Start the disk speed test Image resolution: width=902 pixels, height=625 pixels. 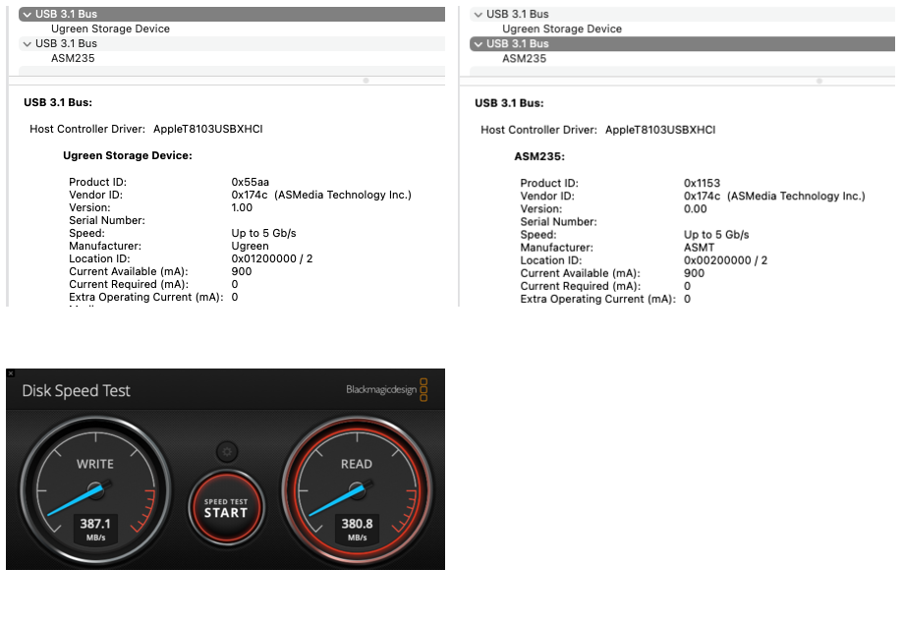tap(226, 508)
